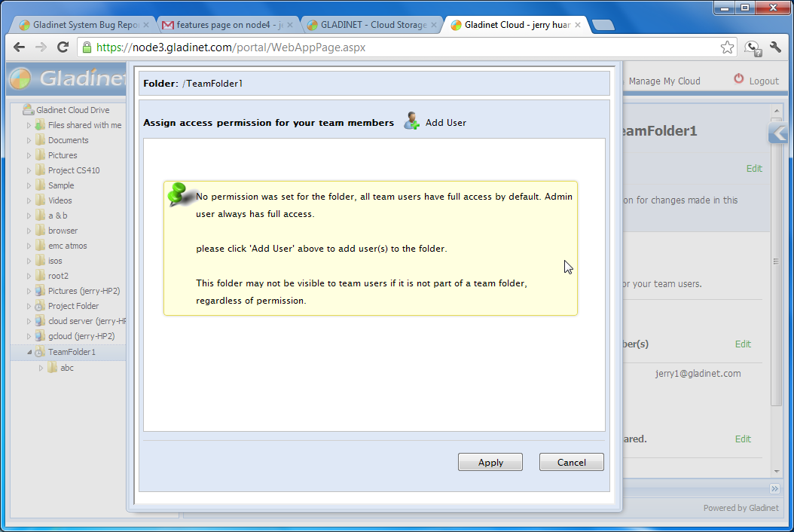Click the right panel scroll up arrow
Viewport: 794px width, 532px height.
[x=777, y=111]
